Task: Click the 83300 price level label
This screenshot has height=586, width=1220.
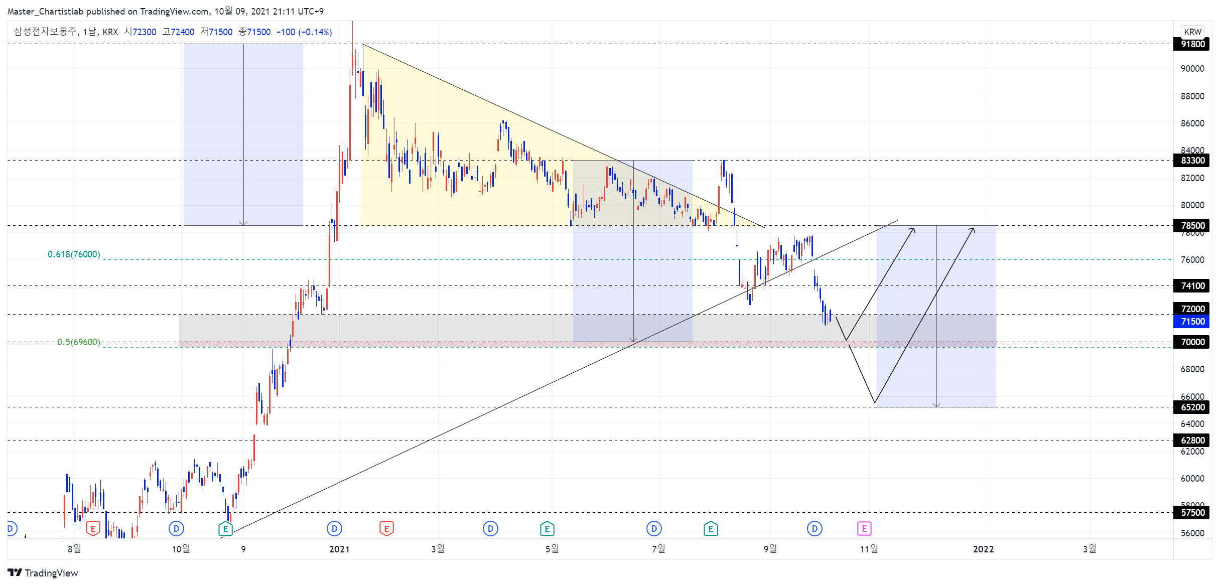Action: pyautogui.click(x=1192, y=161)
